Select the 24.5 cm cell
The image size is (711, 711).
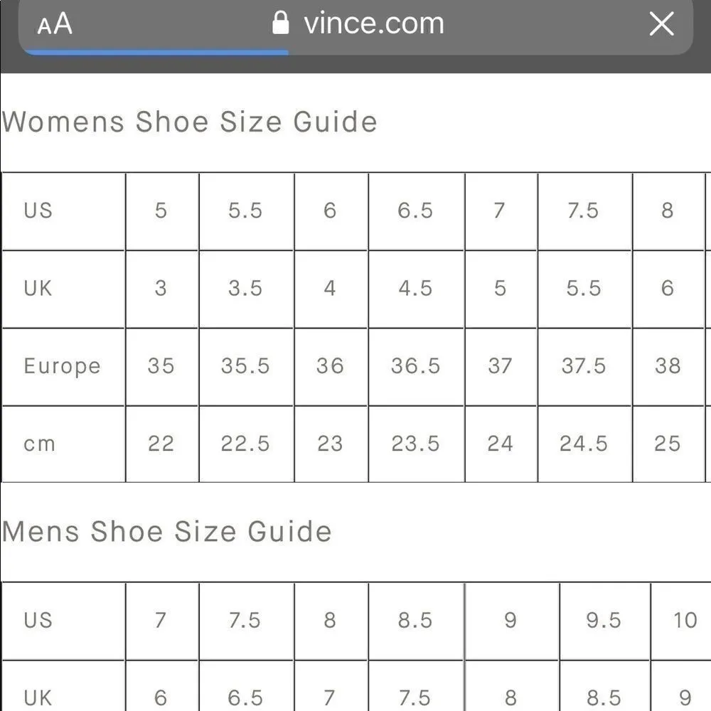584,444
